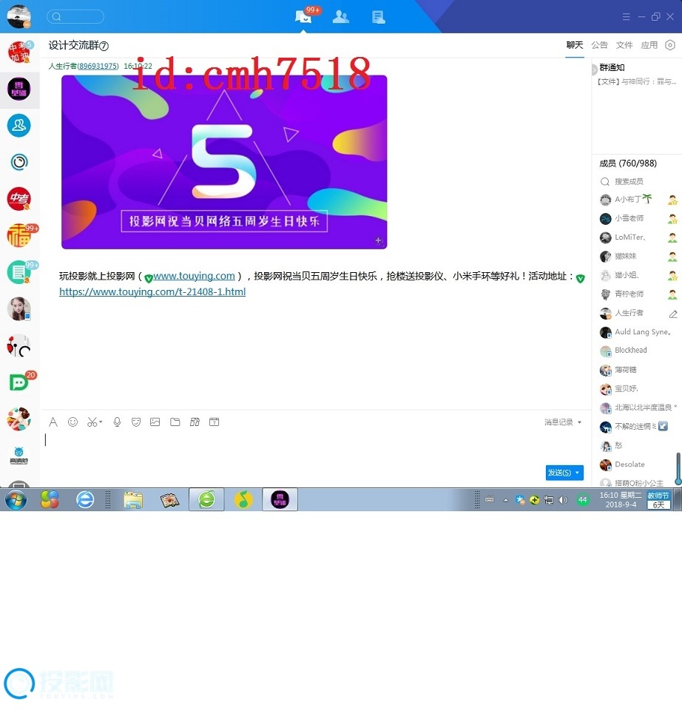
Task: Click the user profile avatar top-left
Action: click(x=18, y=16)
